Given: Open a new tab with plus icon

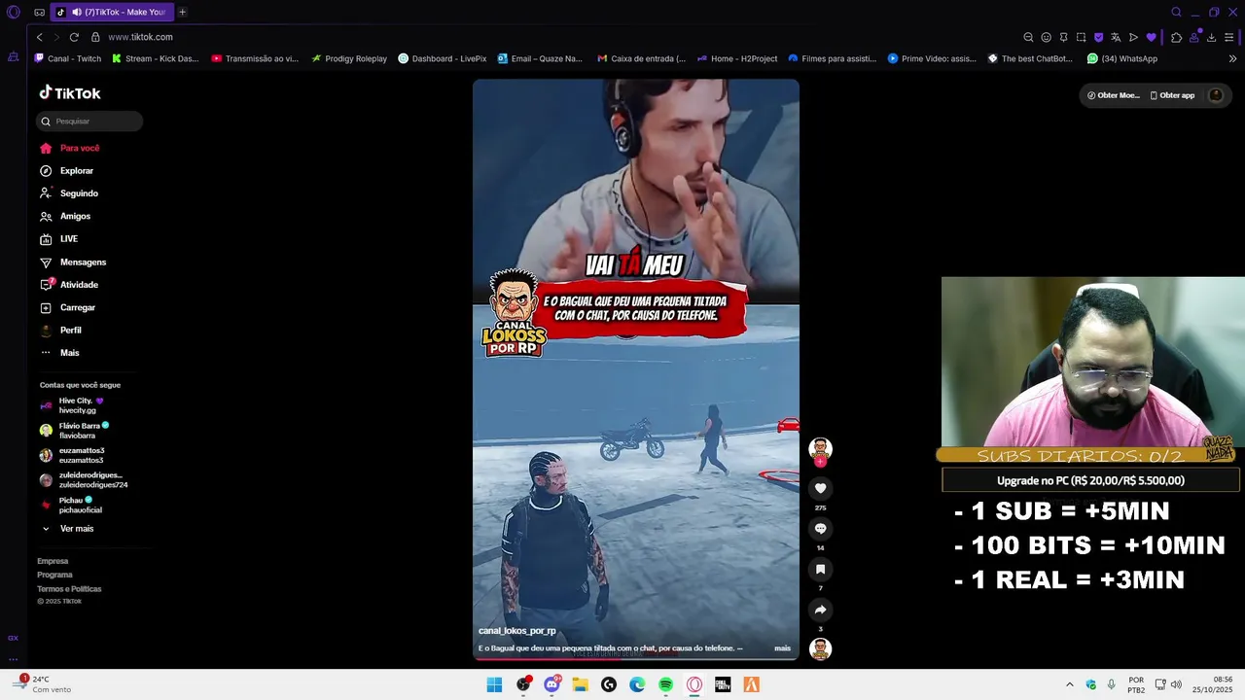Looking at the screenshot, I should coord(182,13).
